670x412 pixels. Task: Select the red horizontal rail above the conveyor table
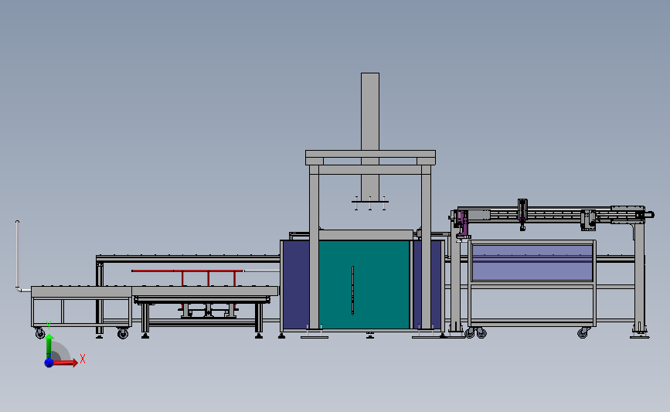(x=187, y=271)
